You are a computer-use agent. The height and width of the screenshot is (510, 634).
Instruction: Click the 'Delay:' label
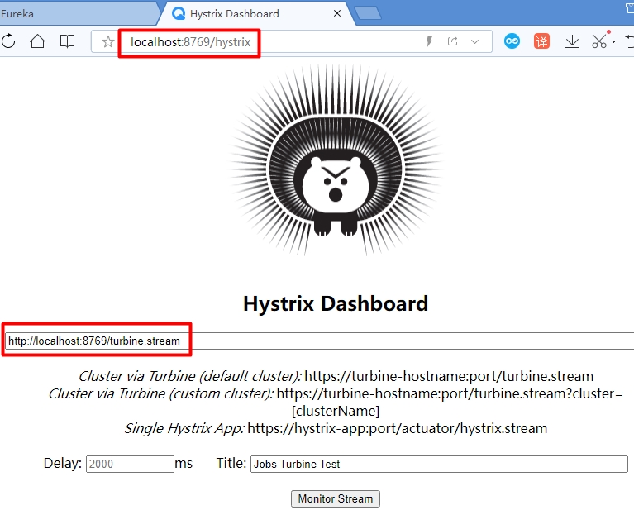click(63, 463)
